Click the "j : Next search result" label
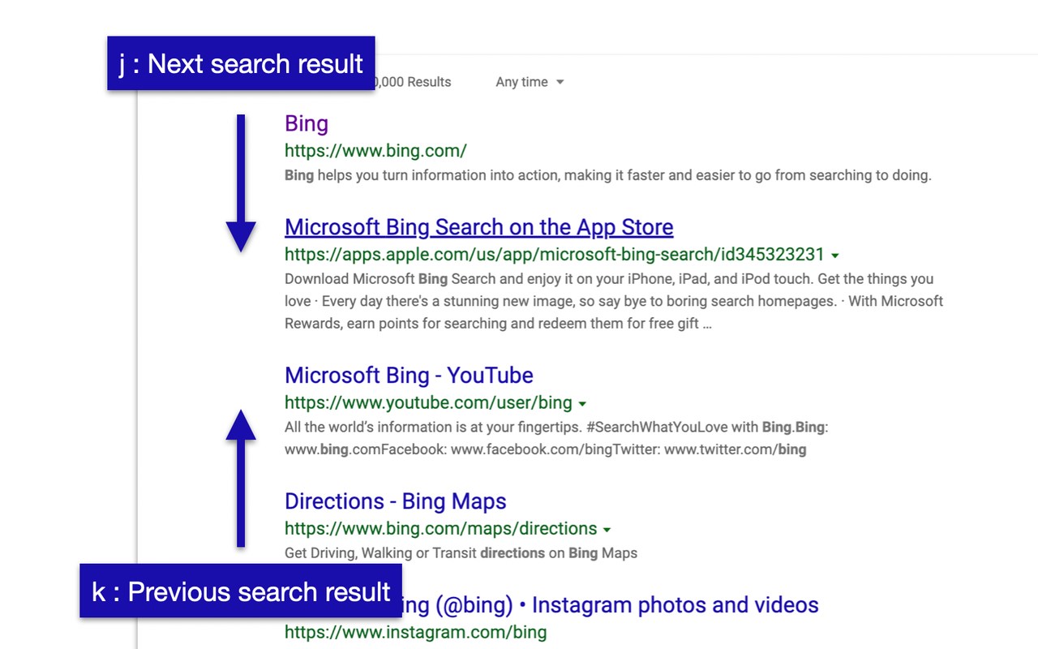Image resolution: width=1038 pixels, height=649 pixels. [241, 63]
